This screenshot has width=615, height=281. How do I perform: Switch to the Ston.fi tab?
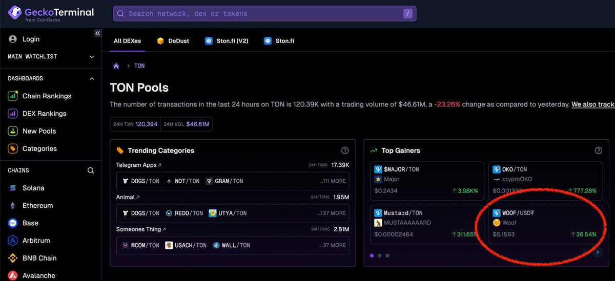tap(279, 41)
